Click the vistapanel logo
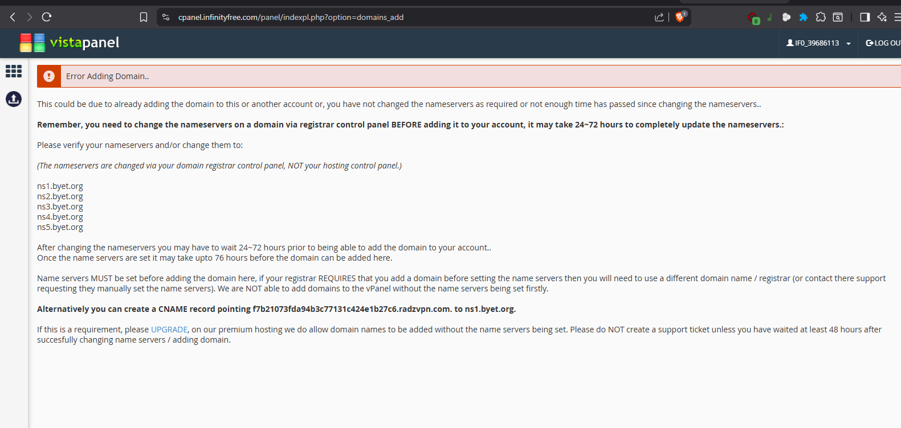 (70, 43)
